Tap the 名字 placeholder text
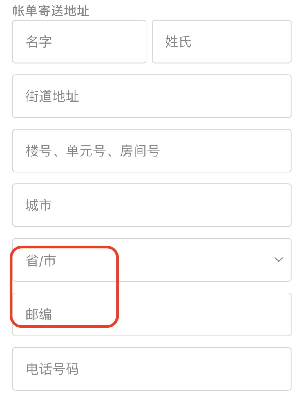Screen dimensions: 304x405 point(39,42)
